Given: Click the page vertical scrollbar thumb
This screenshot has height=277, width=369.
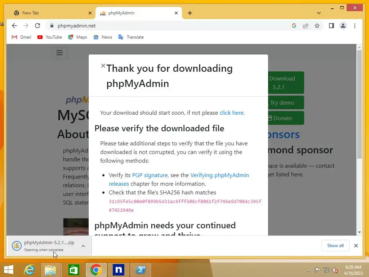Looking at the screenshot, I should tap(359, 104).
